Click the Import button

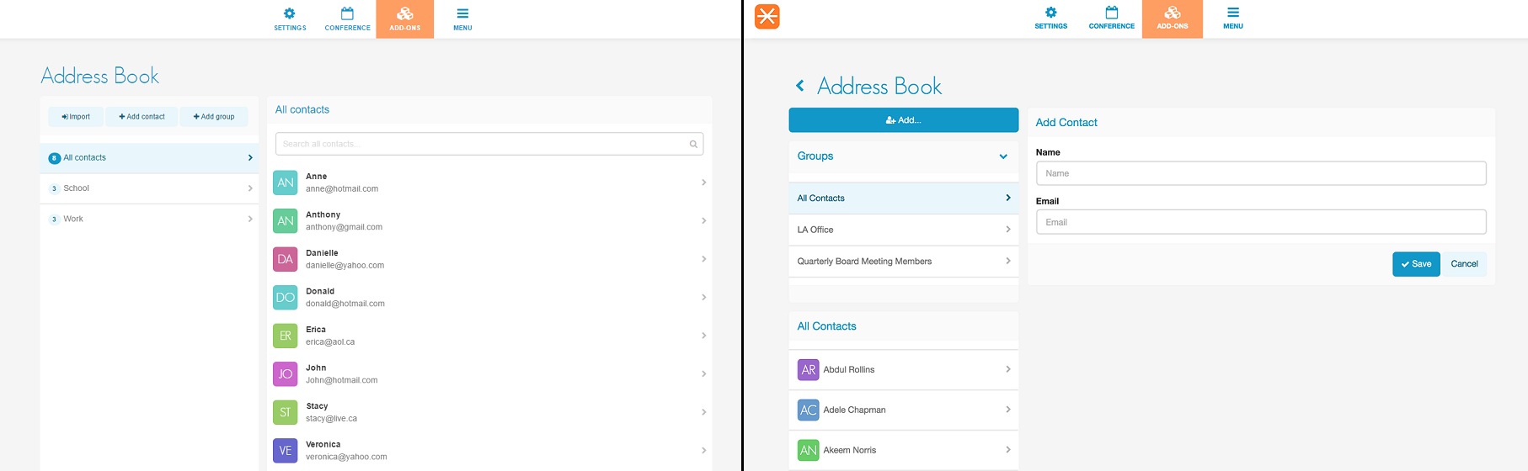click(x=76, y=117)
